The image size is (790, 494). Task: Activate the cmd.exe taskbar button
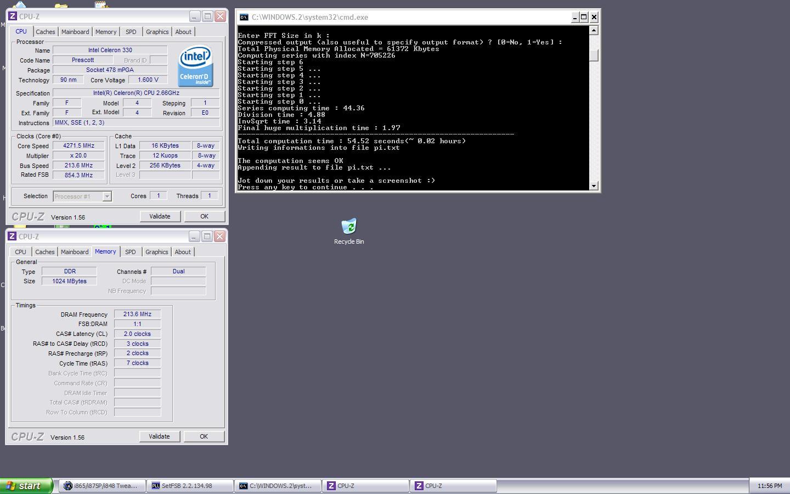278,486
